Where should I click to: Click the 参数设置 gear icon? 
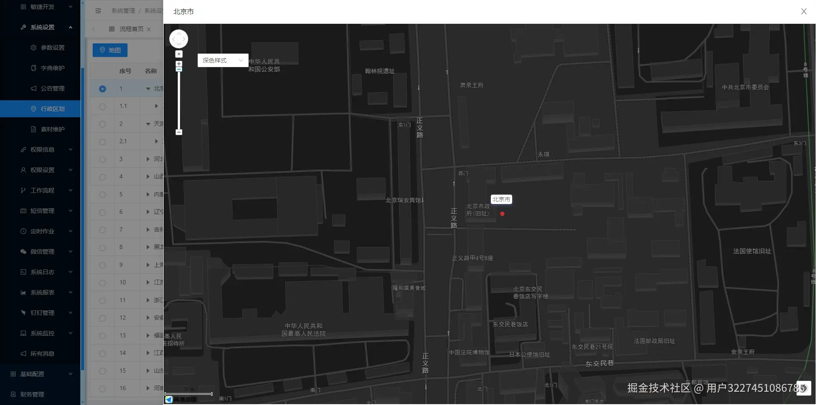[34, 48]
